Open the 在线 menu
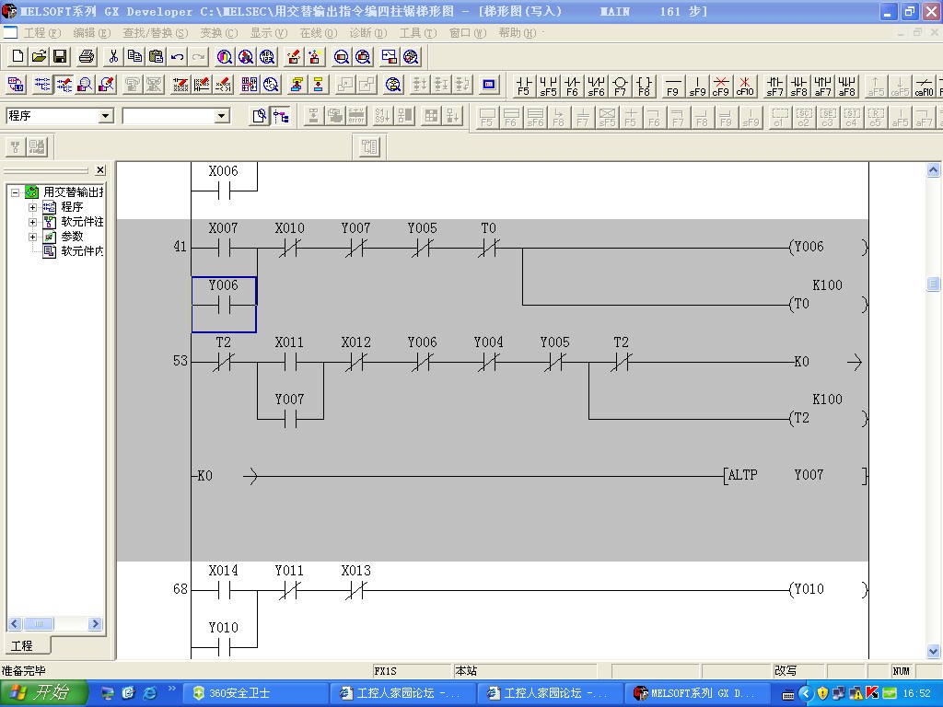 (318, 33)
